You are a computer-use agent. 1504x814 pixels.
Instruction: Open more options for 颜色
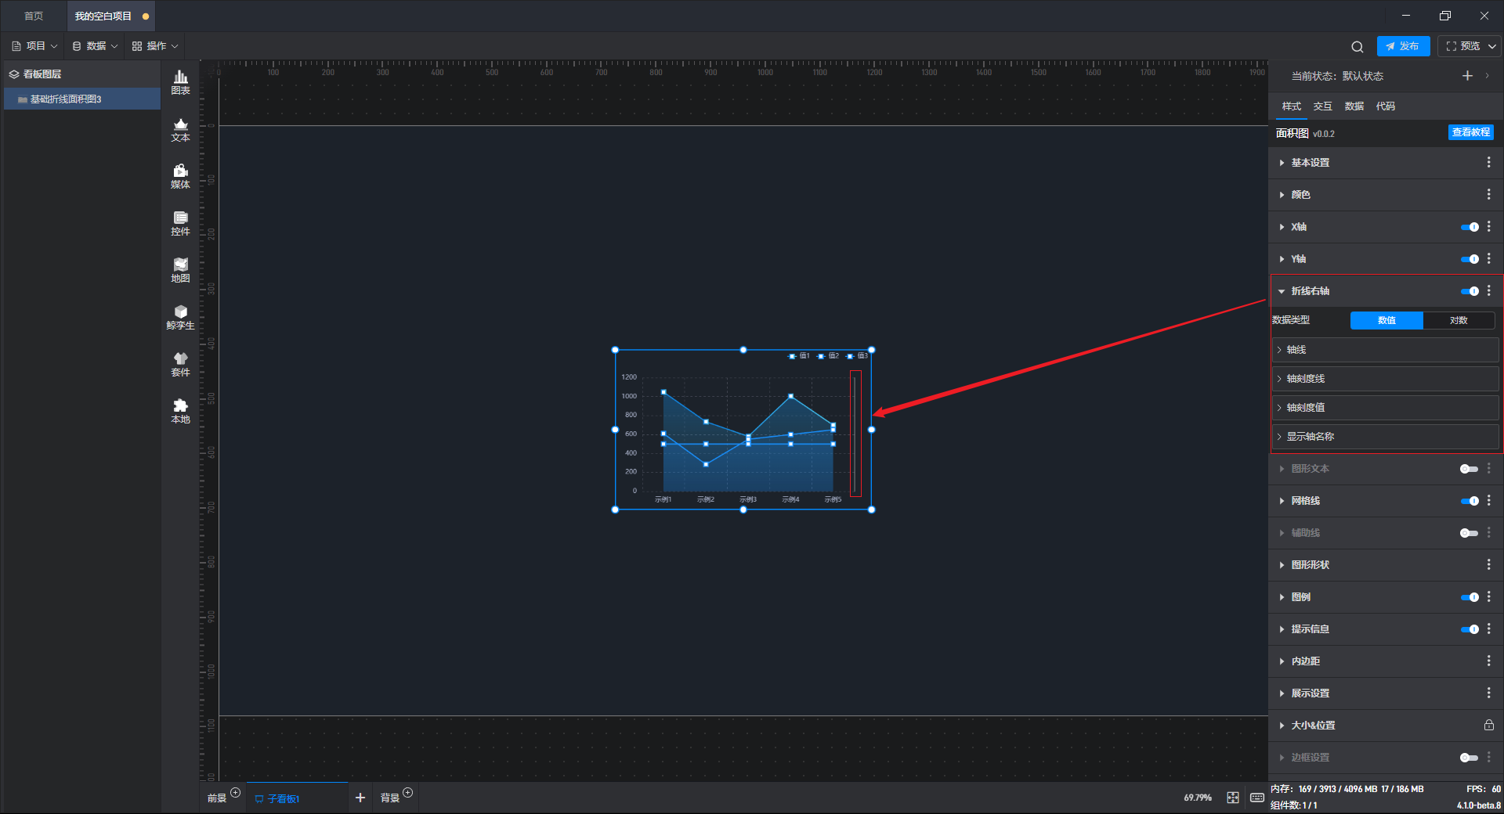pyautogui.click(x=1488, y=194)
